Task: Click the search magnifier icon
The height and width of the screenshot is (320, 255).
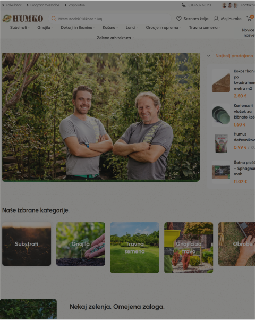Action: click(54, 19)
